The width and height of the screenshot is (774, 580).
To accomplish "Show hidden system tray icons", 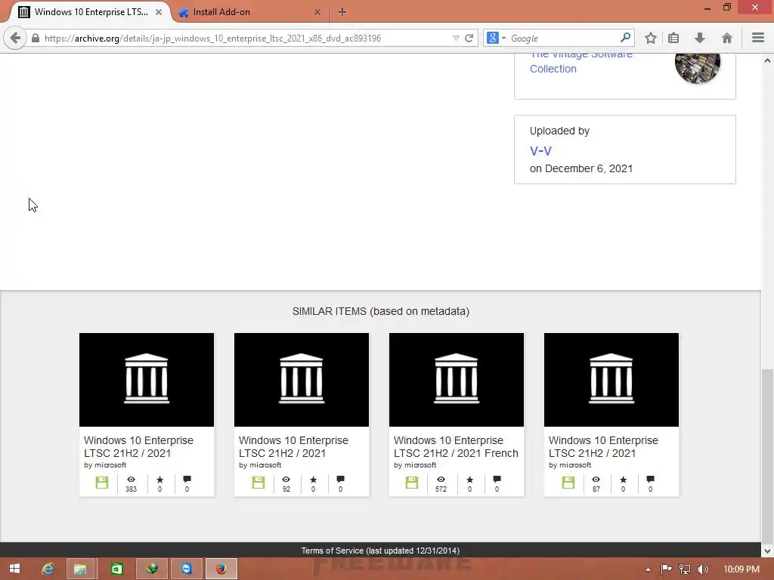I will click(648, 569).
